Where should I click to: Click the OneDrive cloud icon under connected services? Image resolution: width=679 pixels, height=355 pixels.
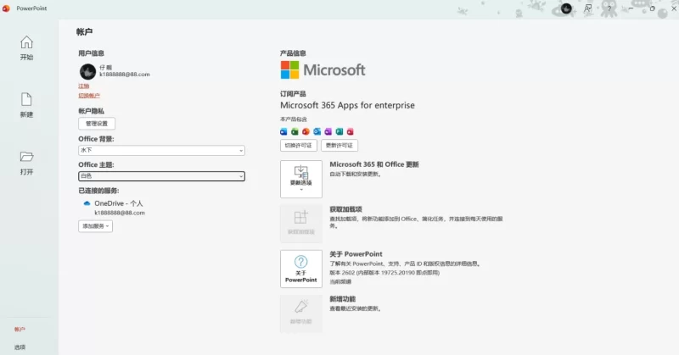pos(87,203)
